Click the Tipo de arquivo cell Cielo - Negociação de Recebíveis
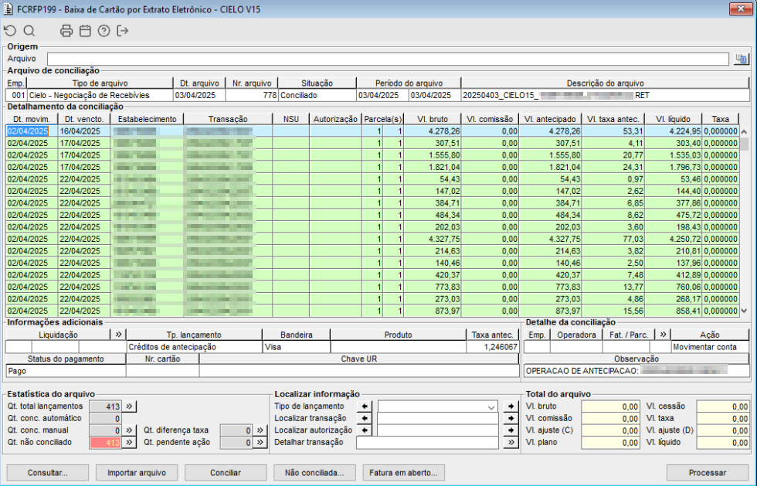The image size is (757, 486). tap(100, 95)
